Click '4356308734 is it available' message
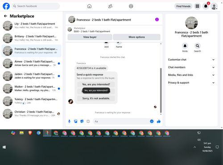 click(91, 68)
